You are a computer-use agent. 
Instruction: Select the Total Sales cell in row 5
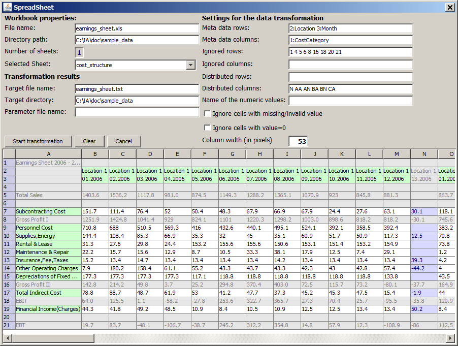[x=30, y=195]
